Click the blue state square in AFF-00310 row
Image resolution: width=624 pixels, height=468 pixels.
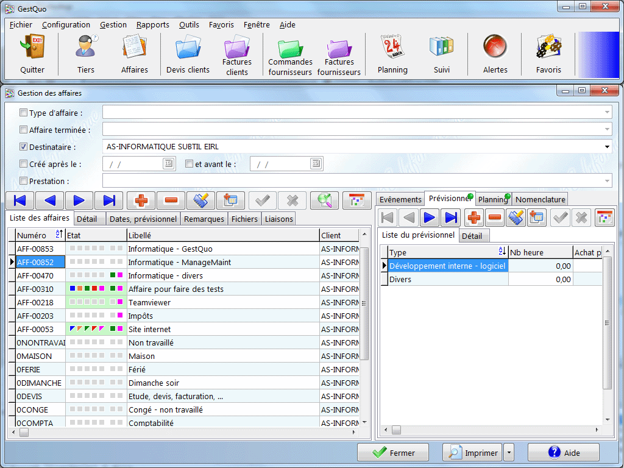coord(73,288)
